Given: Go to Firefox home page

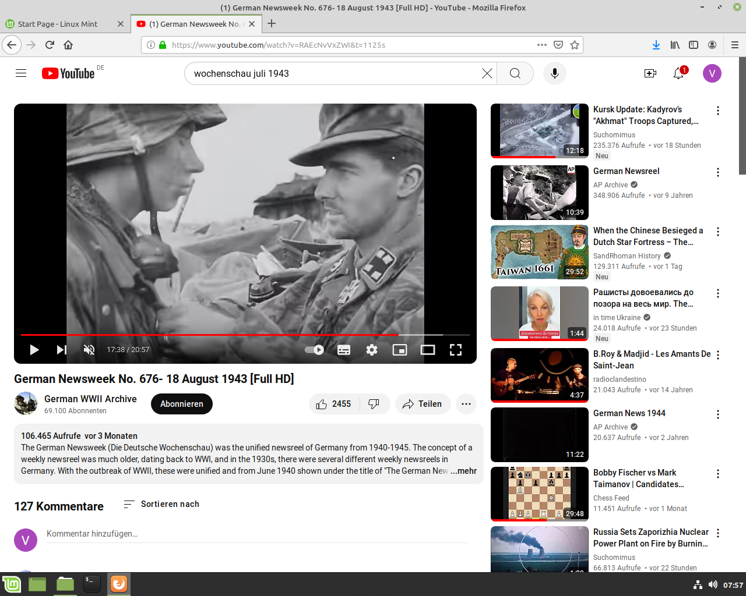Looking at the screenshot, I should pos(68,45).
